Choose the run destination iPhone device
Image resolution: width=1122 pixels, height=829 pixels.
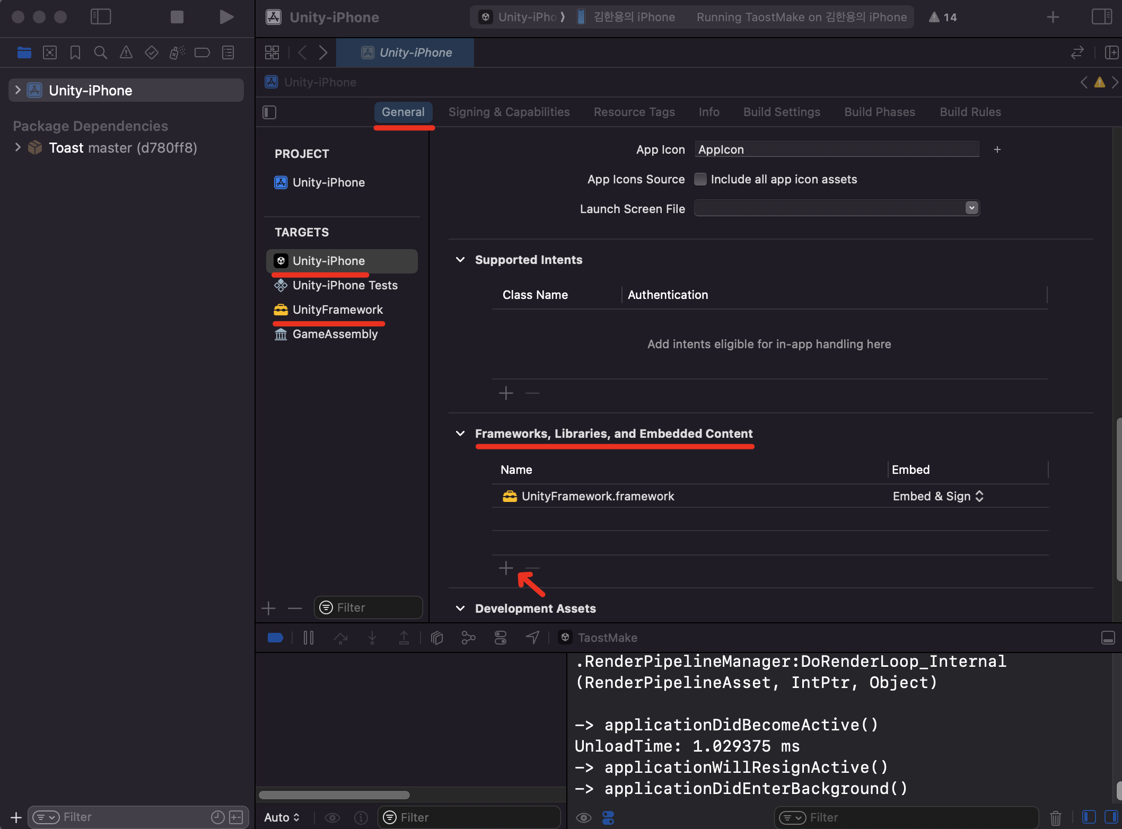[x=626, y=17]
